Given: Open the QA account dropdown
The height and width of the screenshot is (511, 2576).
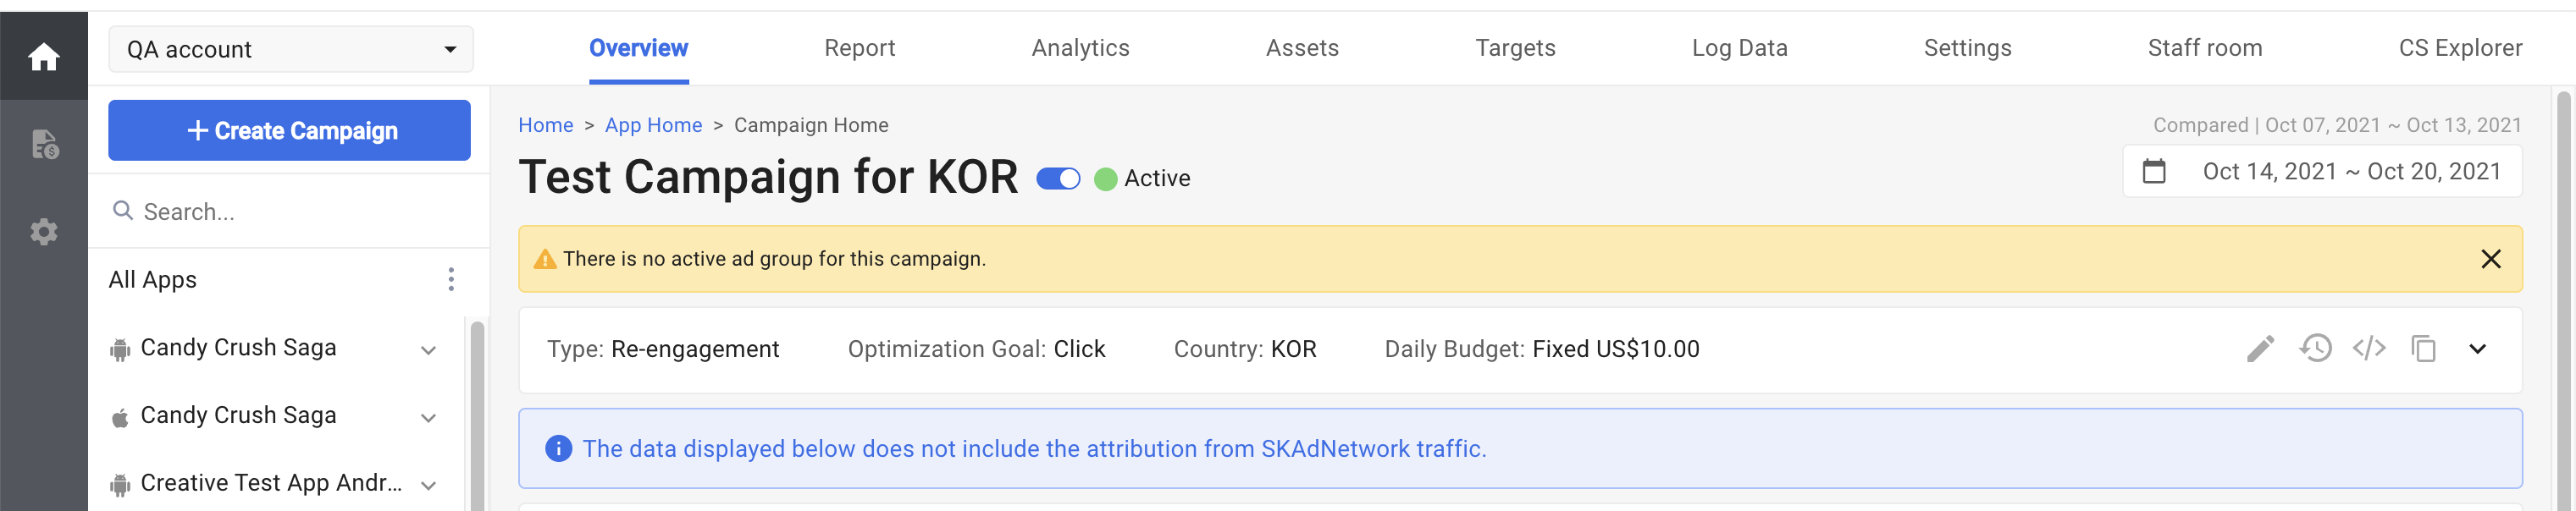Looking at the screenshot, I should tap(291, 49).
